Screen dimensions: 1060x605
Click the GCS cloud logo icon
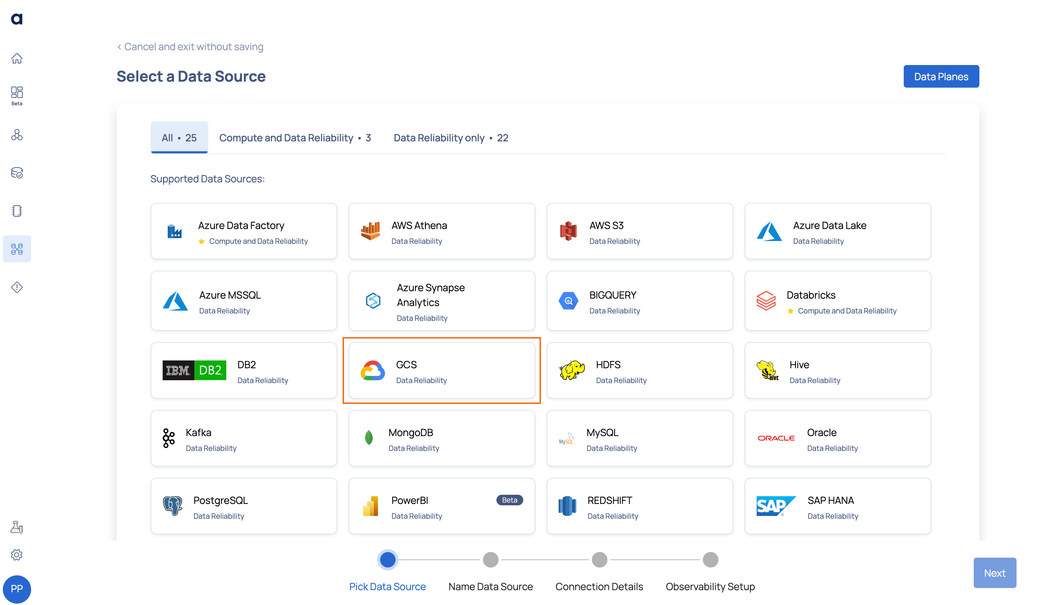point(373,370)
